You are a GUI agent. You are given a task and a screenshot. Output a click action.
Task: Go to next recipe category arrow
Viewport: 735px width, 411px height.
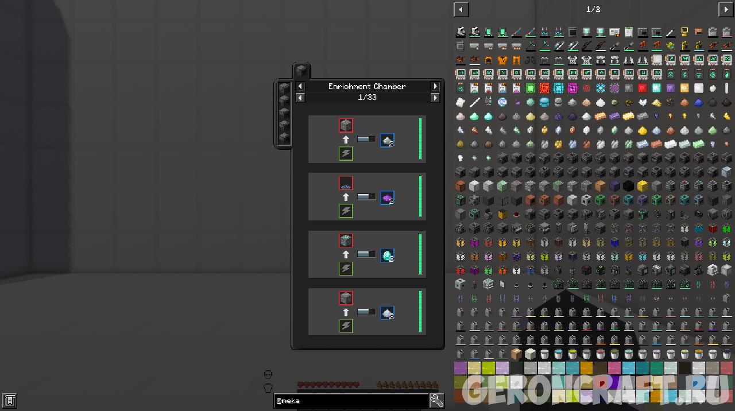coord(435,86)
